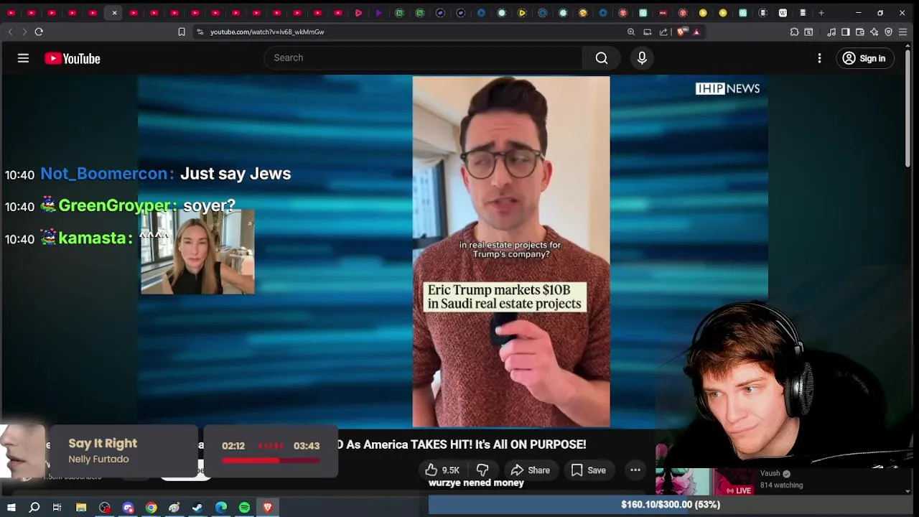Switch to the Wikipedia W tab
Screen dimensions: 919x517
click(783, 13)
